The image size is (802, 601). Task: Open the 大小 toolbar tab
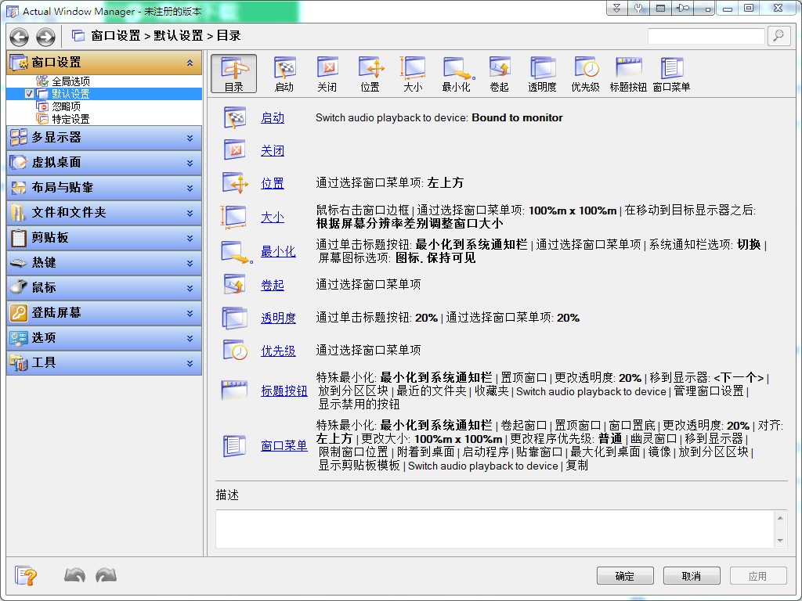coord(414,74)
